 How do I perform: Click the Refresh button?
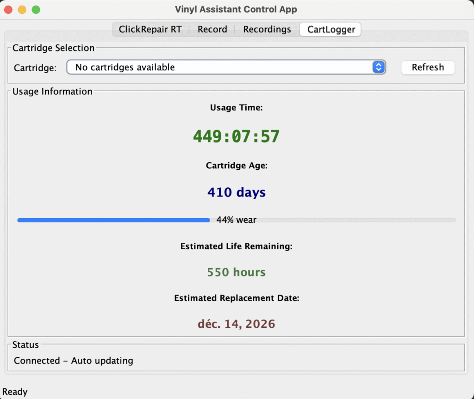(428, 68)
